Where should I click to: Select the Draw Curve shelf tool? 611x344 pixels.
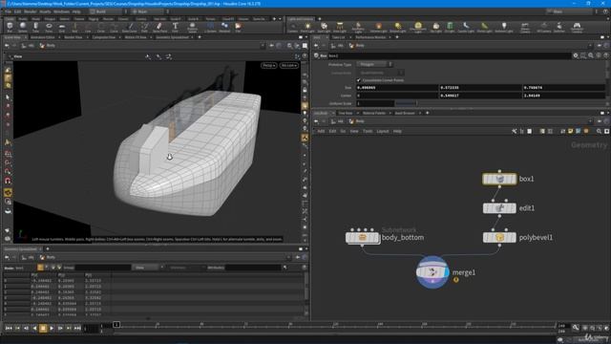pos(130,27)
